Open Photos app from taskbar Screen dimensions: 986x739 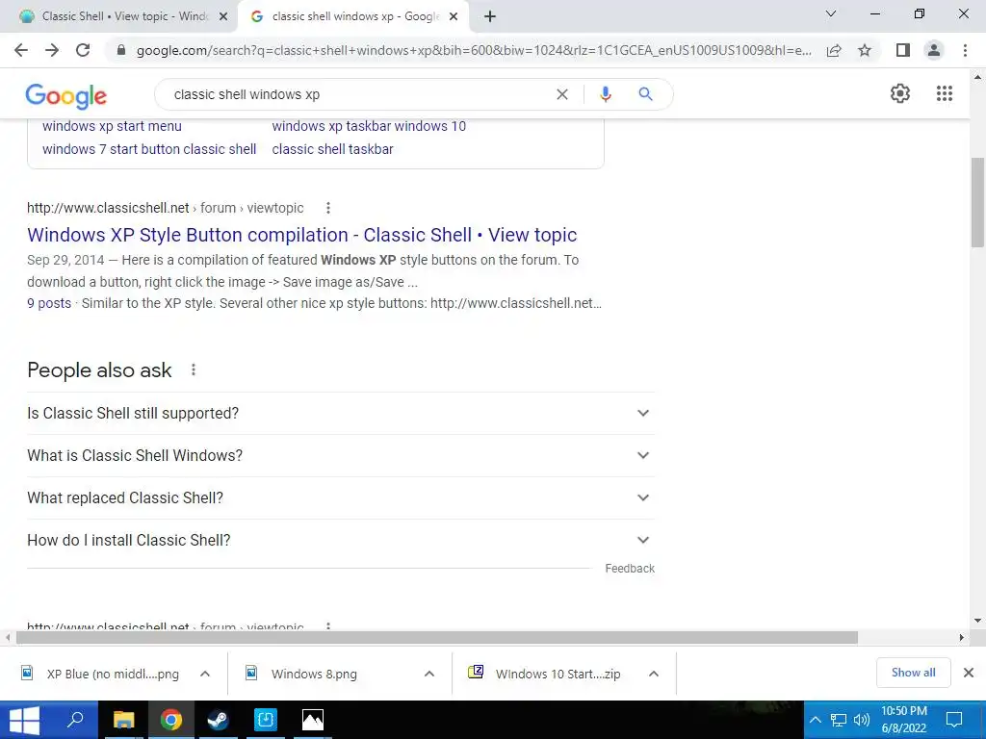tap(313, 720)
